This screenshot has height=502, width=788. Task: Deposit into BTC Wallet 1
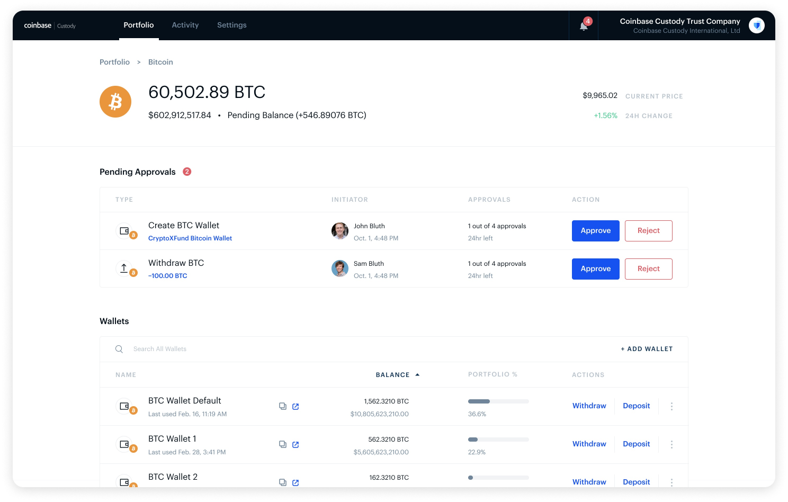click(637, 444)
